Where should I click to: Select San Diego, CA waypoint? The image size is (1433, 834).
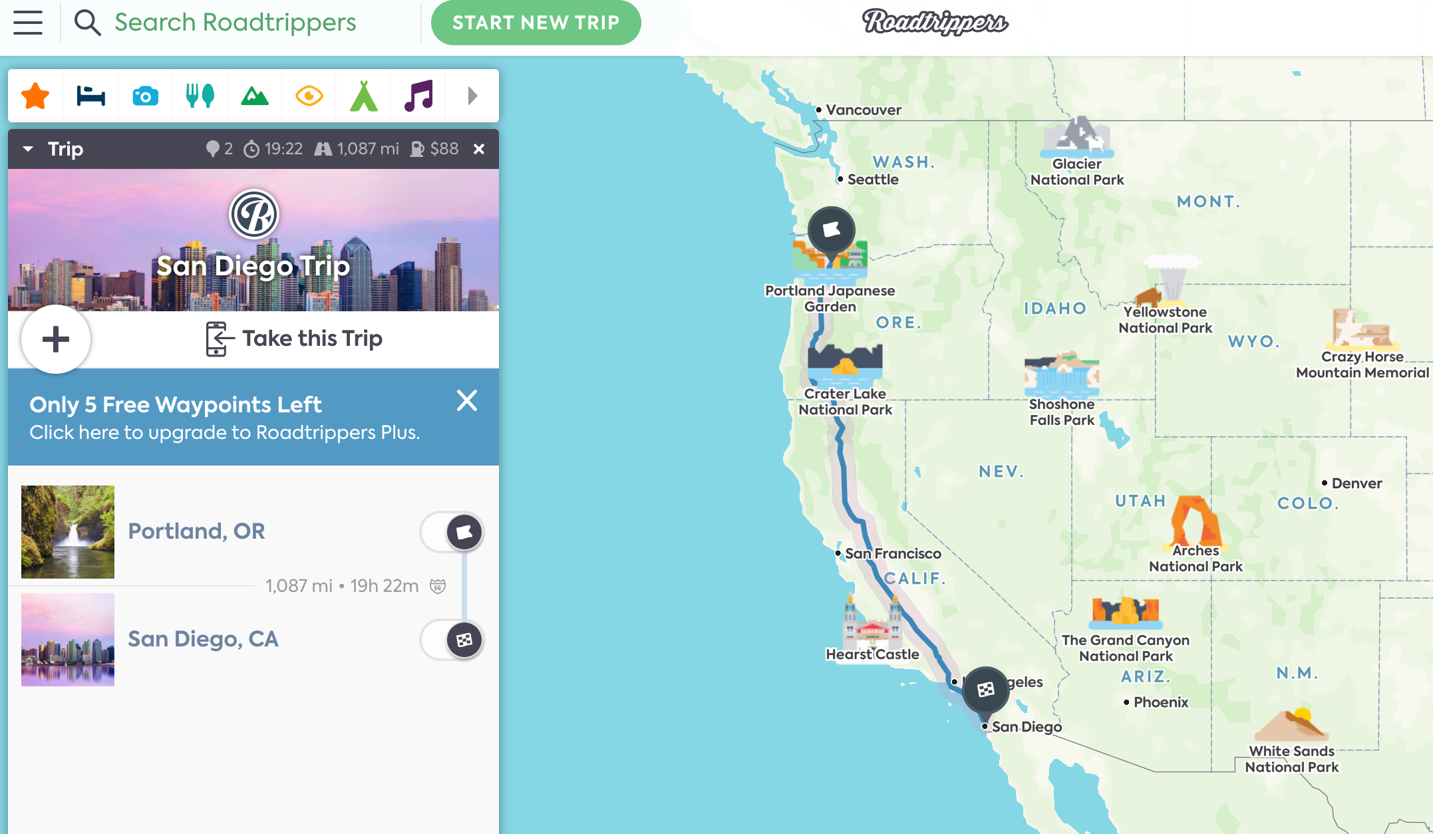[203, 639]
